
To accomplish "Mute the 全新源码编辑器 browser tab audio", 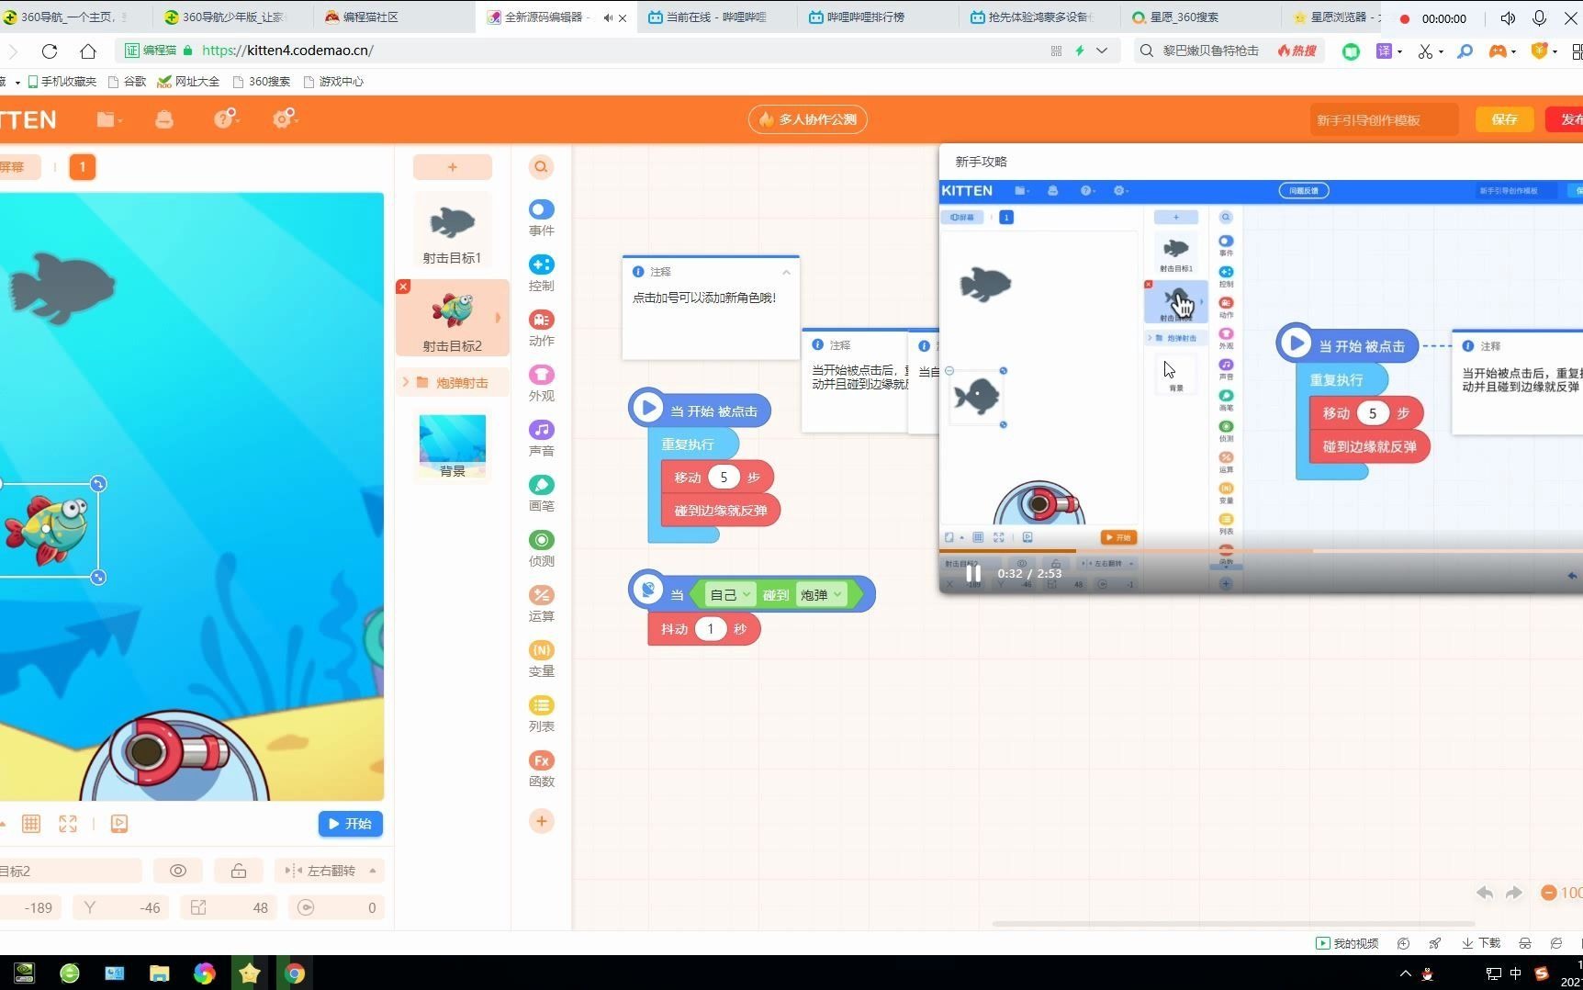I will 606,17.
